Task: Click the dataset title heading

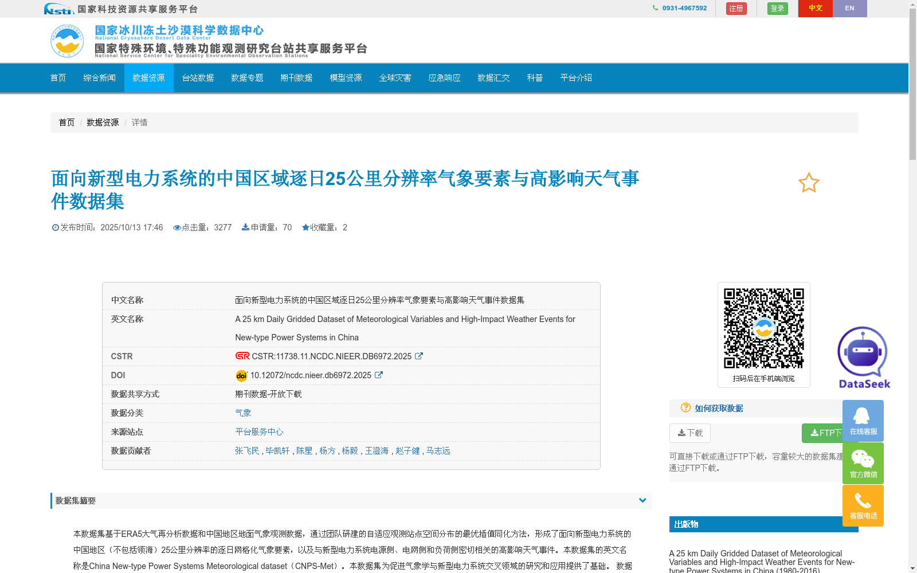Action: 345,190
